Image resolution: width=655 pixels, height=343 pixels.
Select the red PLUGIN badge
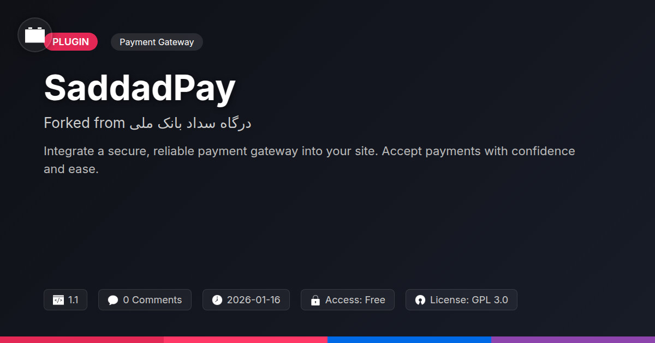point(71,42)
